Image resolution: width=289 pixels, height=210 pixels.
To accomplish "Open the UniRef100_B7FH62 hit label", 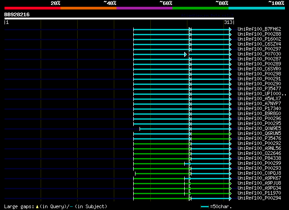I will (259, 29).
